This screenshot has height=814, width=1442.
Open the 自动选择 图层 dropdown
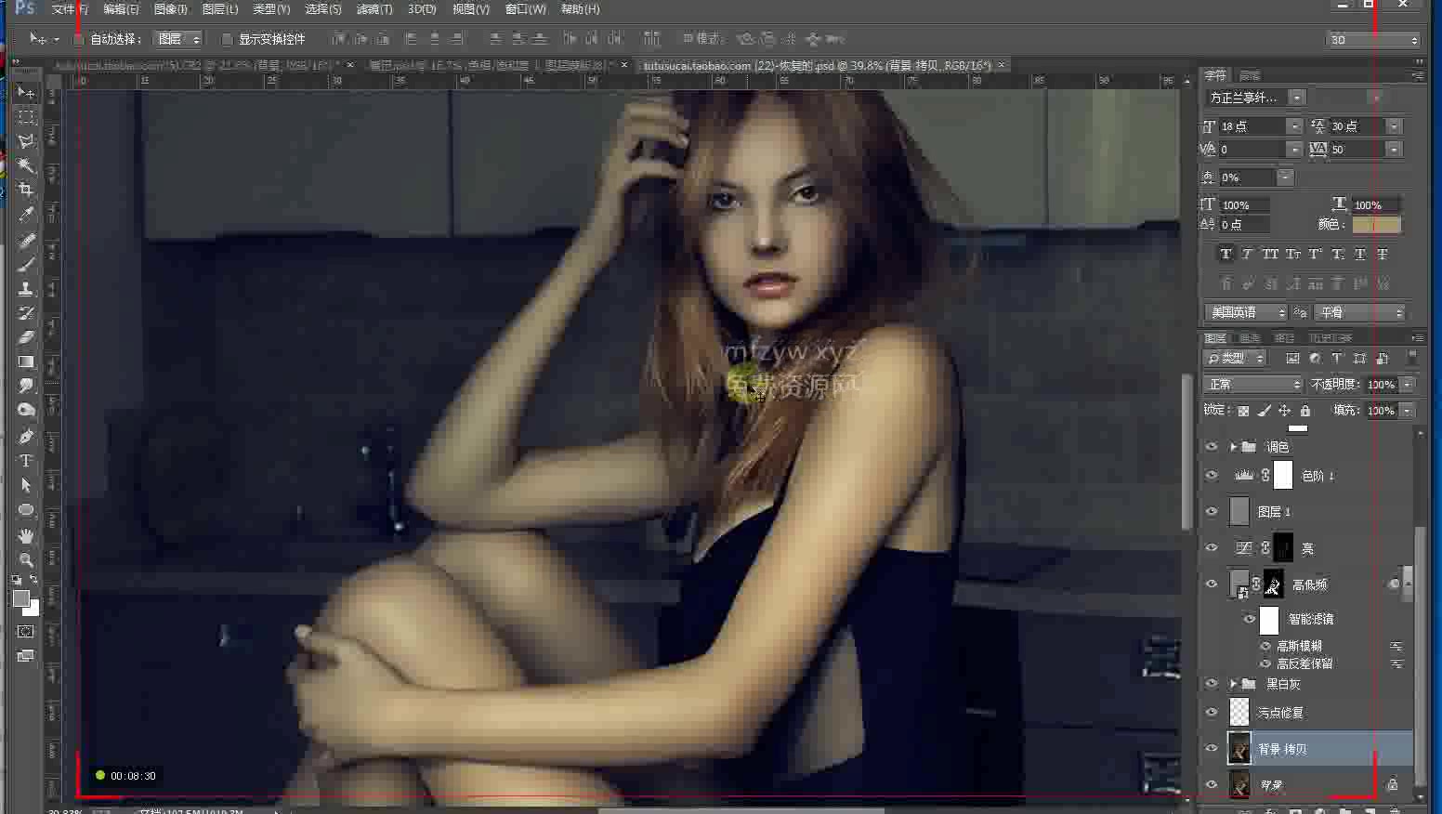178,39
